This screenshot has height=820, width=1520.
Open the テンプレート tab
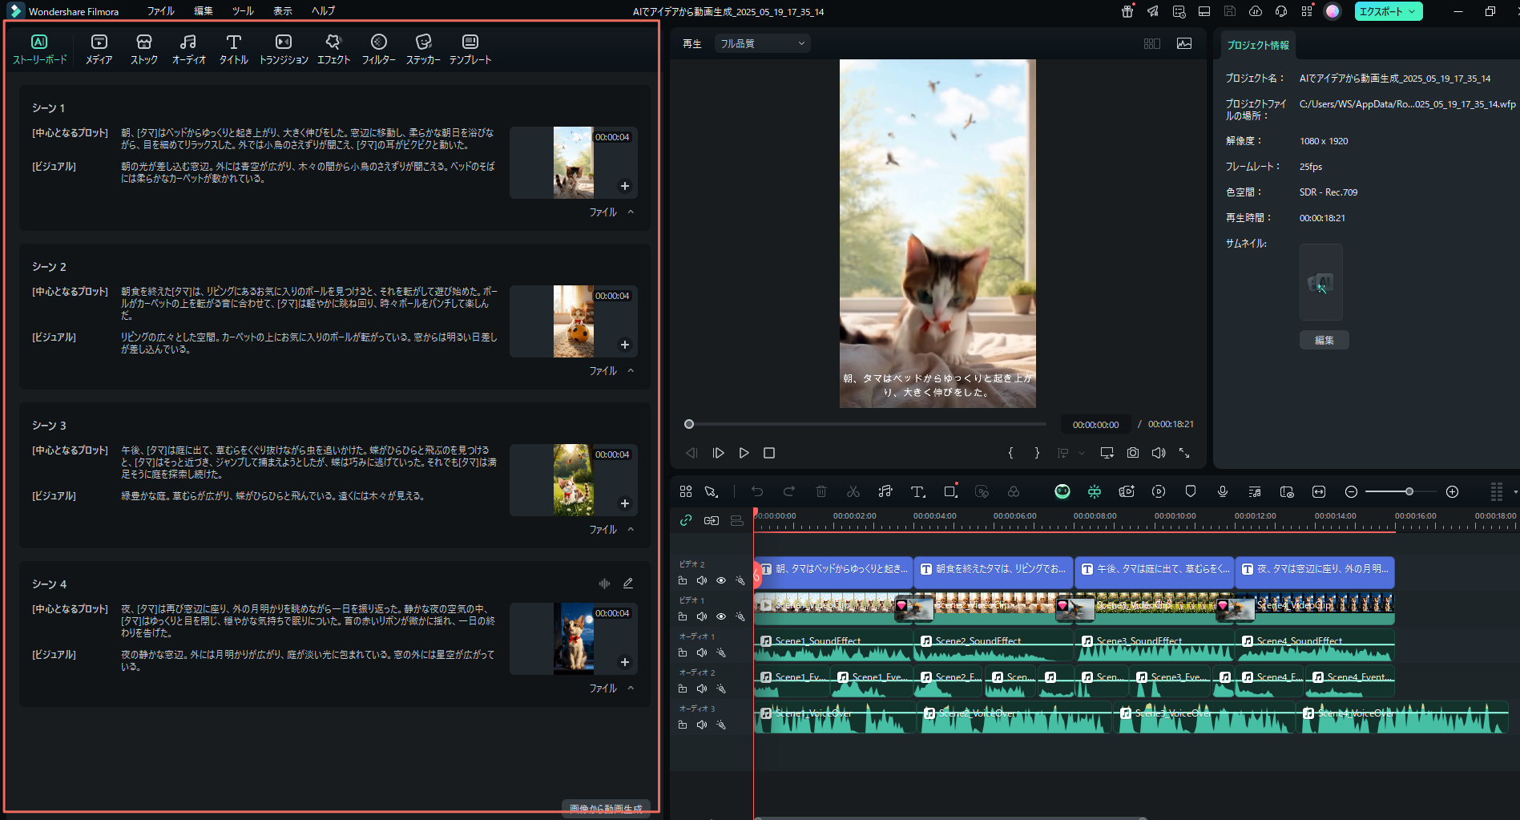point(470,49)
